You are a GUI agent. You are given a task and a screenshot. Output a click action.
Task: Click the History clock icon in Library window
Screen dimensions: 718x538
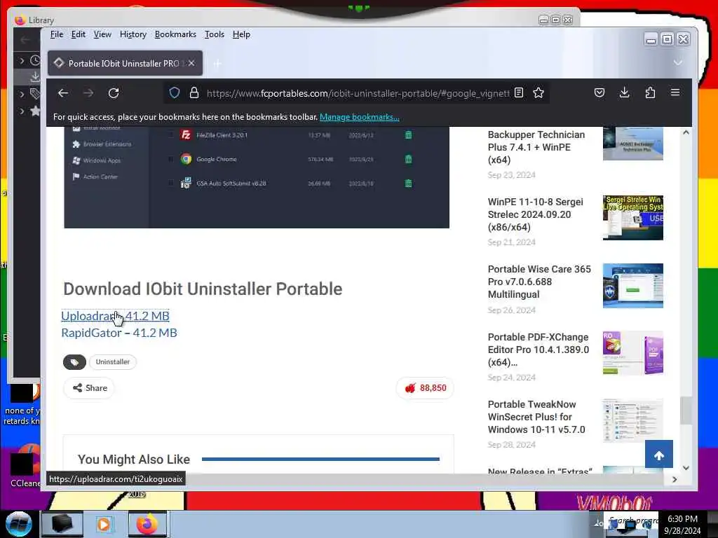[35, 60]
